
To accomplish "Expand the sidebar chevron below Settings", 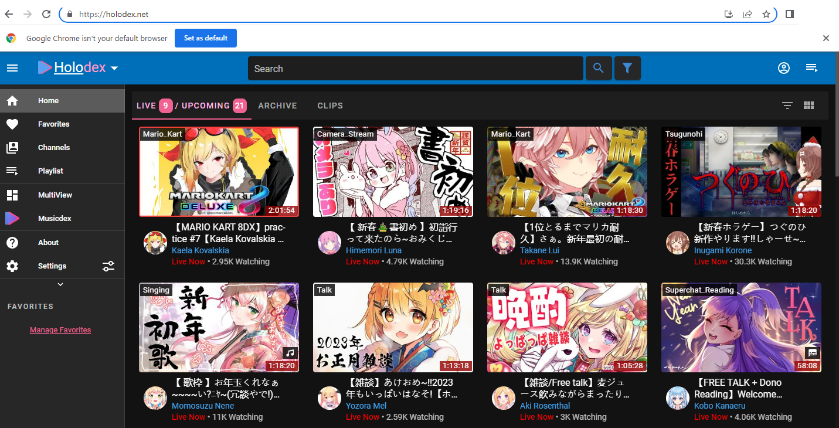I will (x=60, y=284).
